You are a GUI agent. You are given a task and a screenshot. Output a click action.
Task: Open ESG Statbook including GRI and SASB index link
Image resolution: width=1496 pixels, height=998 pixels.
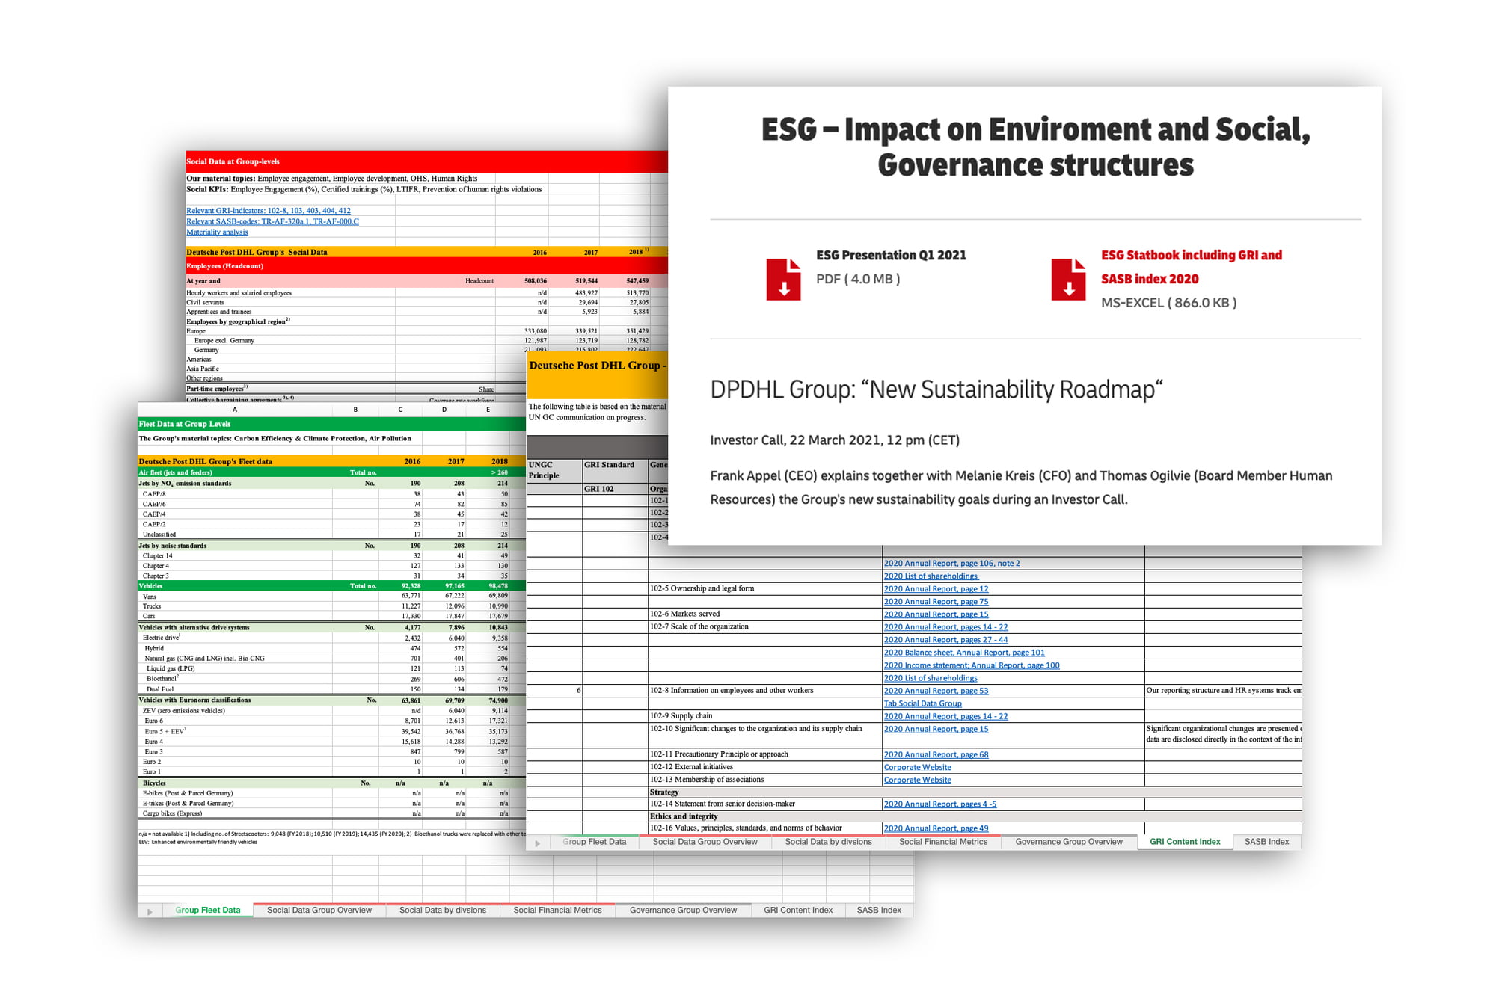click(1191, 267)
